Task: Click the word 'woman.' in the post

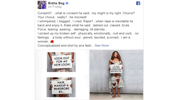Action: click(x=43, y=41)
